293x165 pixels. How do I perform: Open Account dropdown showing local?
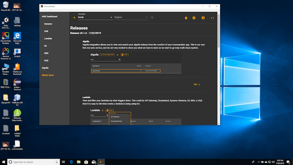pos(95,17)
